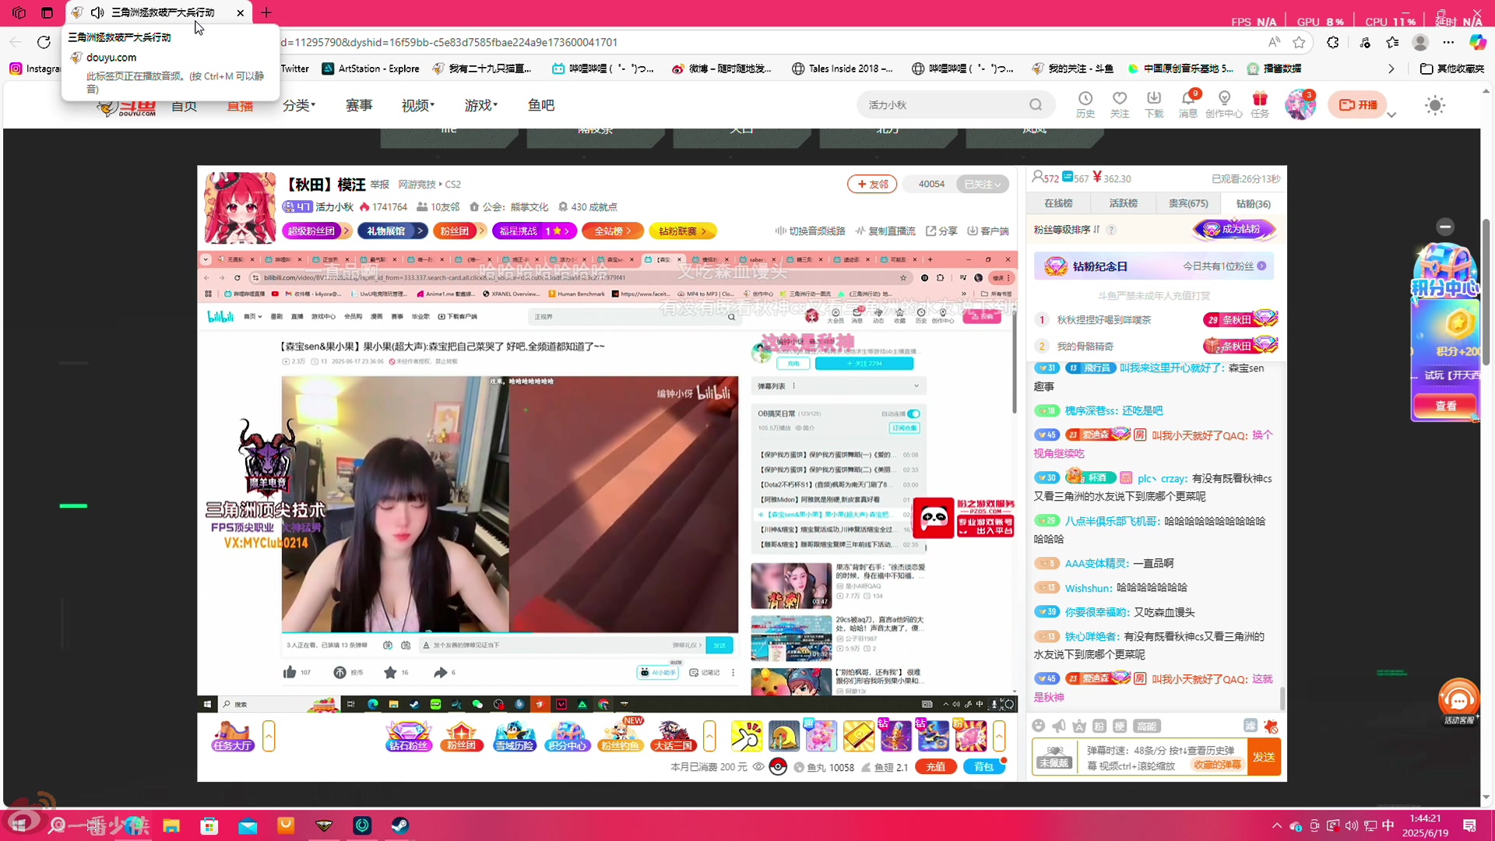Expand the arrow after 大话三国 icon
The image size is (1495, 841).
tap(709, 736)
